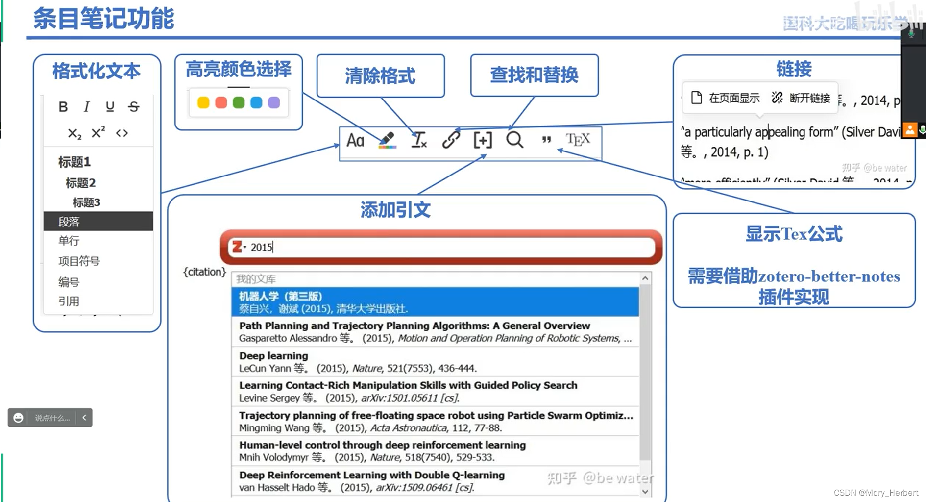Image resolution: width=926 pixels, height=502 pixels.
Task: Click scrollbar up arrow in results list
Action: pos(645,278)
